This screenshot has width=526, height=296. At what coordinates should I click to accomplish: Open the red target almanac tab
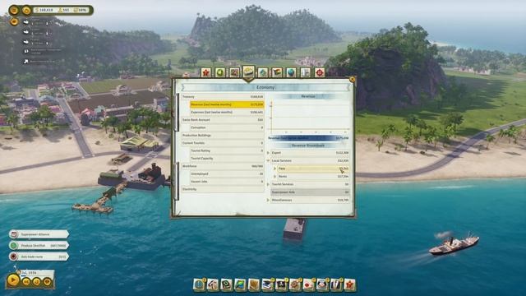320,72
